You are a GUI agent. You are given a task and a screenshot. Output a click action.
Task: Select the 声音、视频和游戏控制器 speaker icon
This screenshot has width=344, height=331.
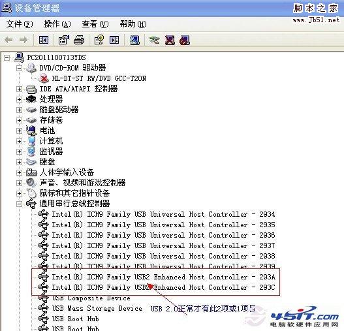tap(31, 183)
